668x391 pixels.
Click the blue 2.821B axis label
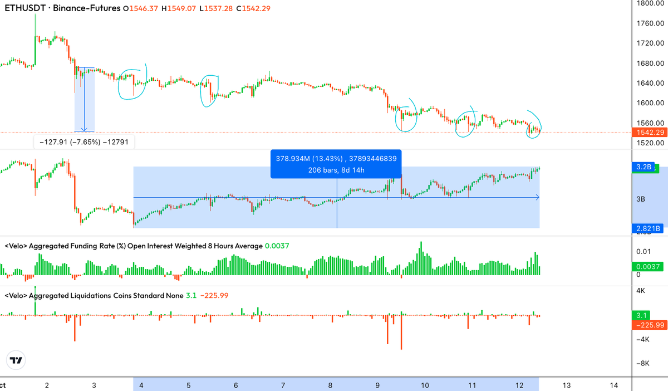point(649,228)
